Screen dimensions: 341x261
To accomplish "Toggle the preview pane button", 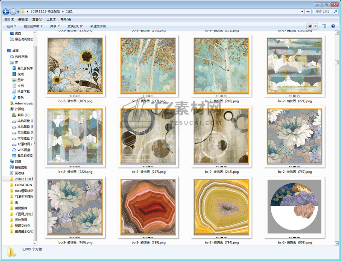I will (x=324, y=26).
